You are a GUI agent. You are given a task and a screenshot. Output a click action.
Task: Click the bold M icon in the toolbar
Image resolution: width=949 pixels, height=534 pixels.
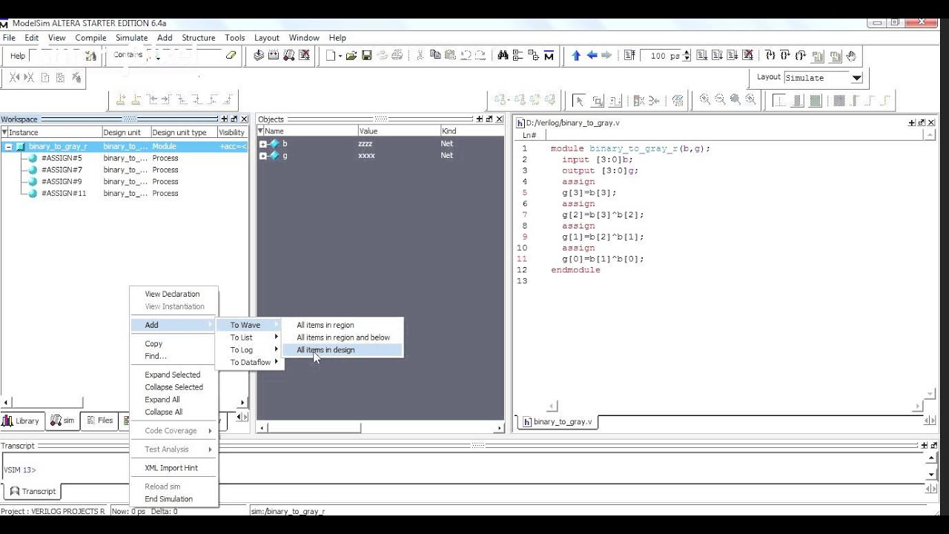click(549, 56)
